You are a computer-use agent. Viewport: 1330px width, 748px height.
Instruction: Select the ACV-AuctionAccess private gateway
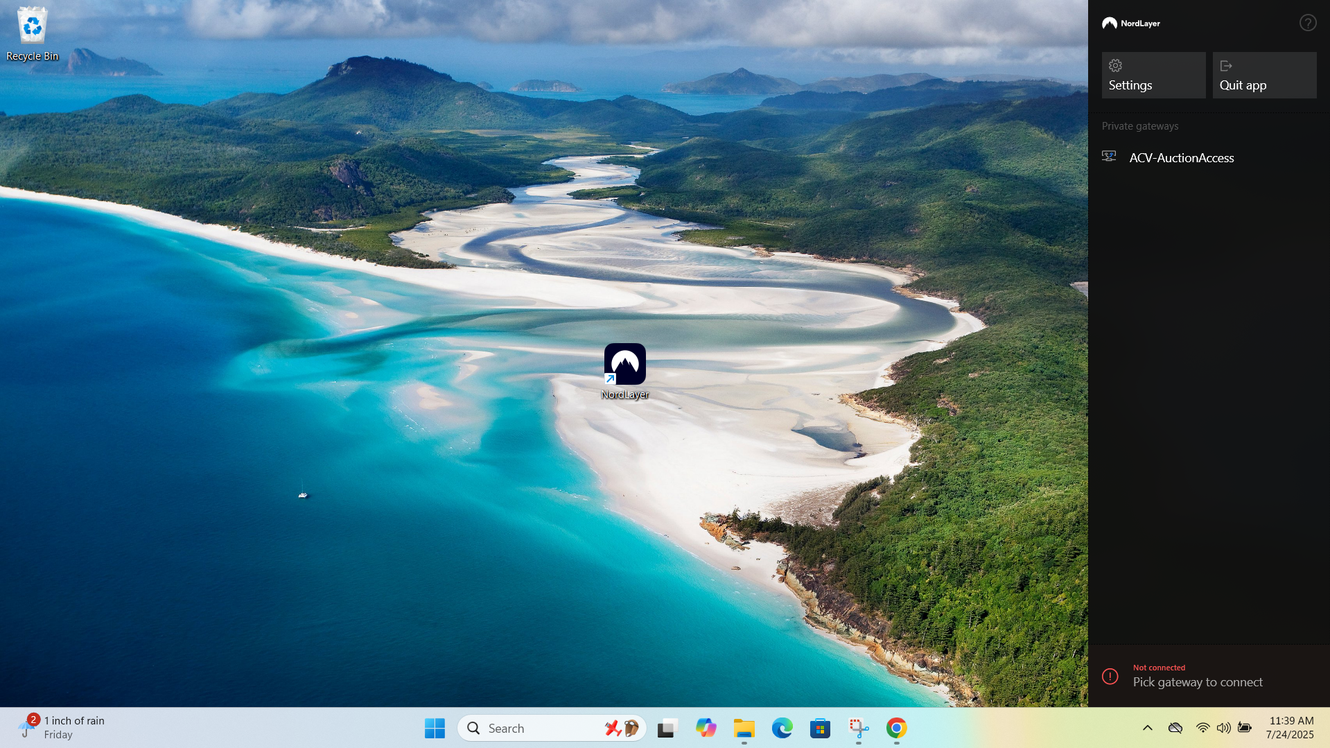click(x=1181, y=158)
